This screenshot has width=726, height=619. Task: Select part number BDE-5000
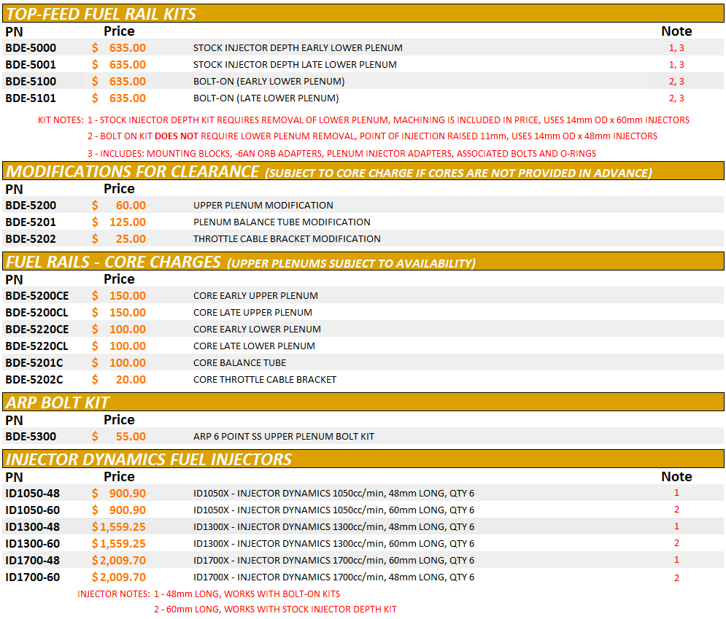(x=31, y=48)
